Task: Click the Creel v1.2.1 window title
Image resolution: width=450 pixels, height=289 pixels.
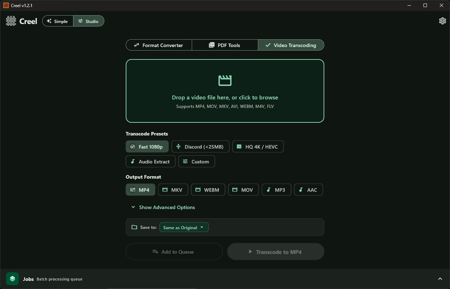Action: tap(22, 5)
